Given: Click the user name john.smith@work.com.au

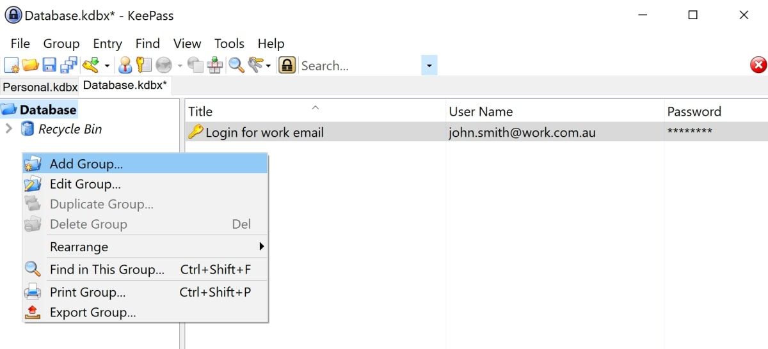Looking at the screenshot, I should point(522,133).
